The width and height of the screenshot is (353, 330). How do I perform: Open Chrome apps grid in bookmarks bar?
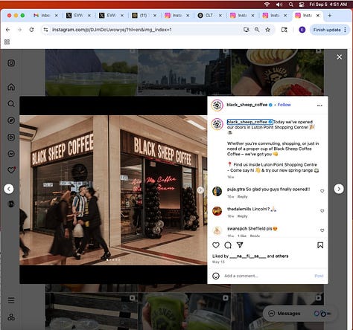click(7, 42)
